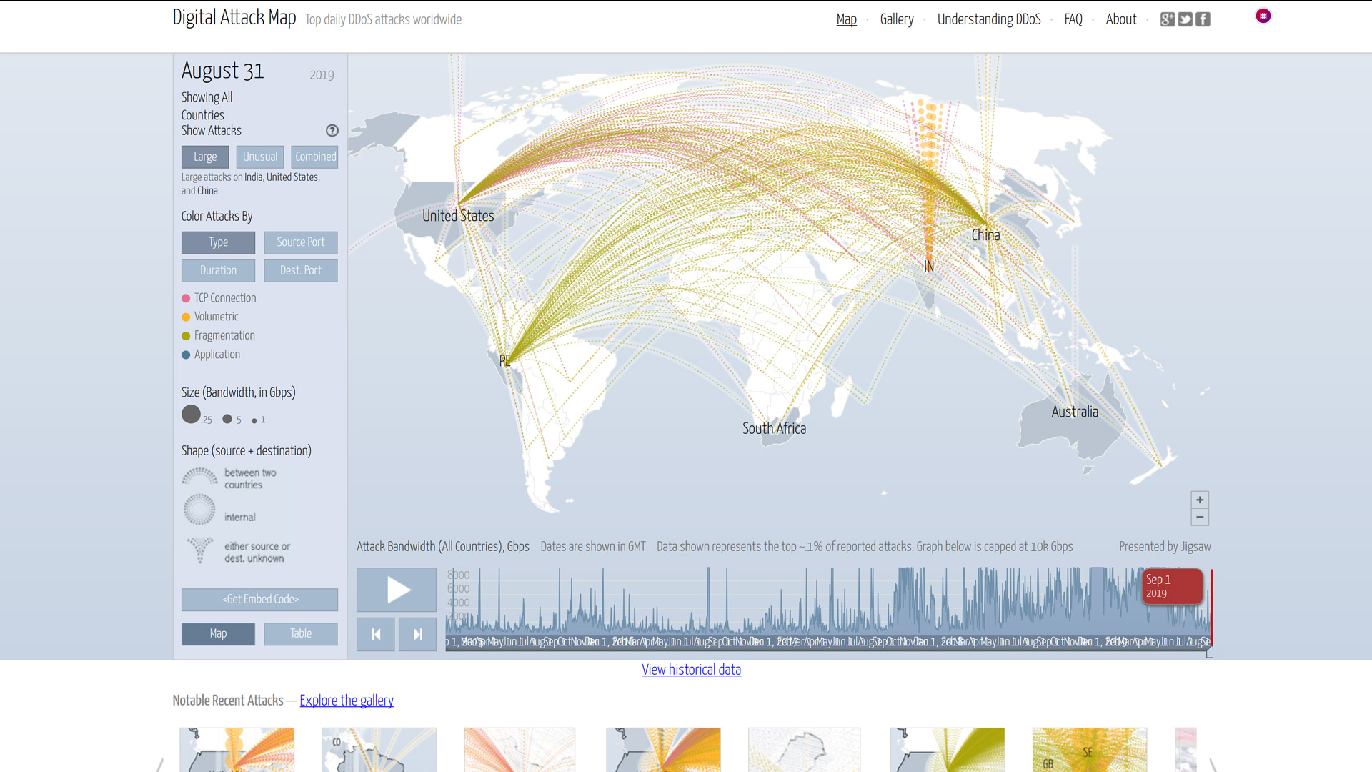Click the 25 Gbps size legend circle
The image size is (1372, 772).
click(191, 414)
